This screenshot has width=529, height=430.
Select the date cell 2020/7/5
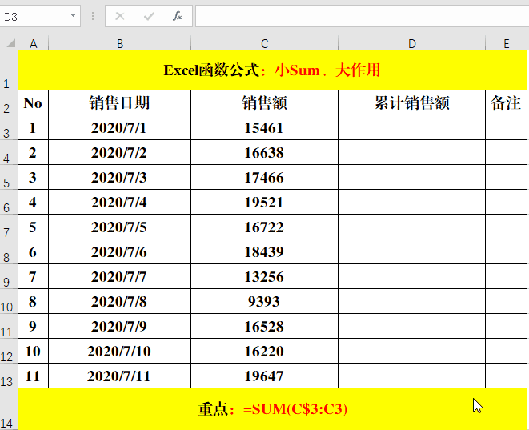pyautogui.click(x=120, y=227)
